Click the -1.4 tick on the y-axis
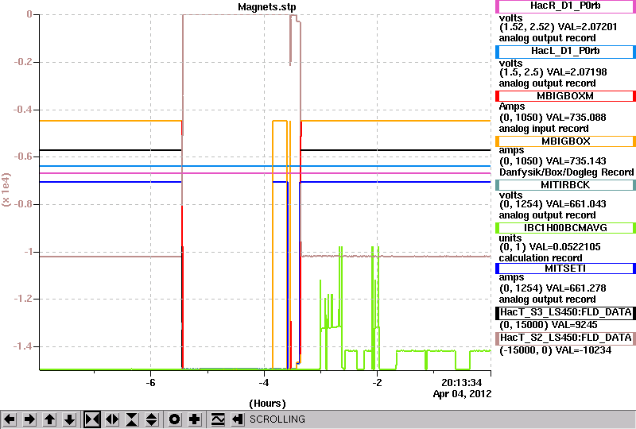This screenshot has height=429, width=636. (23, 346)
